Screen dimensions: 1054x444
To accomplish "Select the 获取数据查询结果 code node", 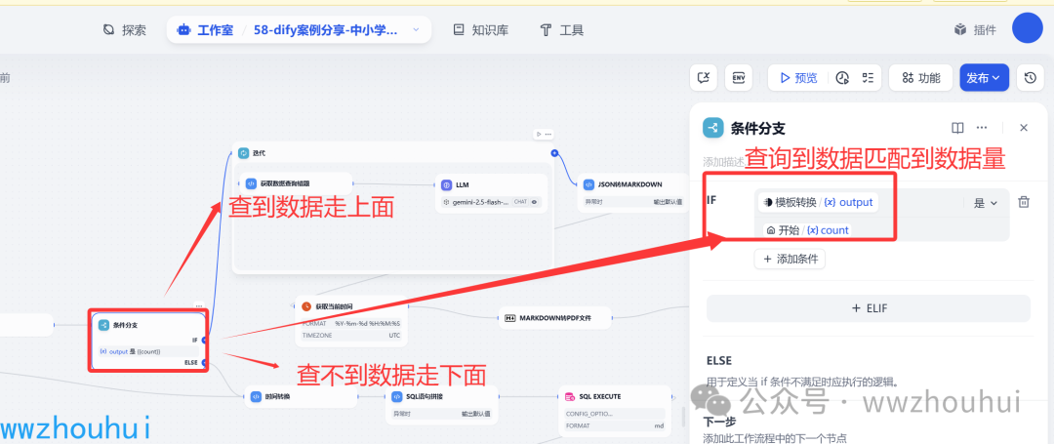I will coord(297,183).
